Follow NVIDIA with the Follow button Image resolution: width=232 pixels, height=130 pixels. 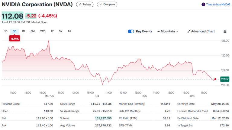(85, 5)
